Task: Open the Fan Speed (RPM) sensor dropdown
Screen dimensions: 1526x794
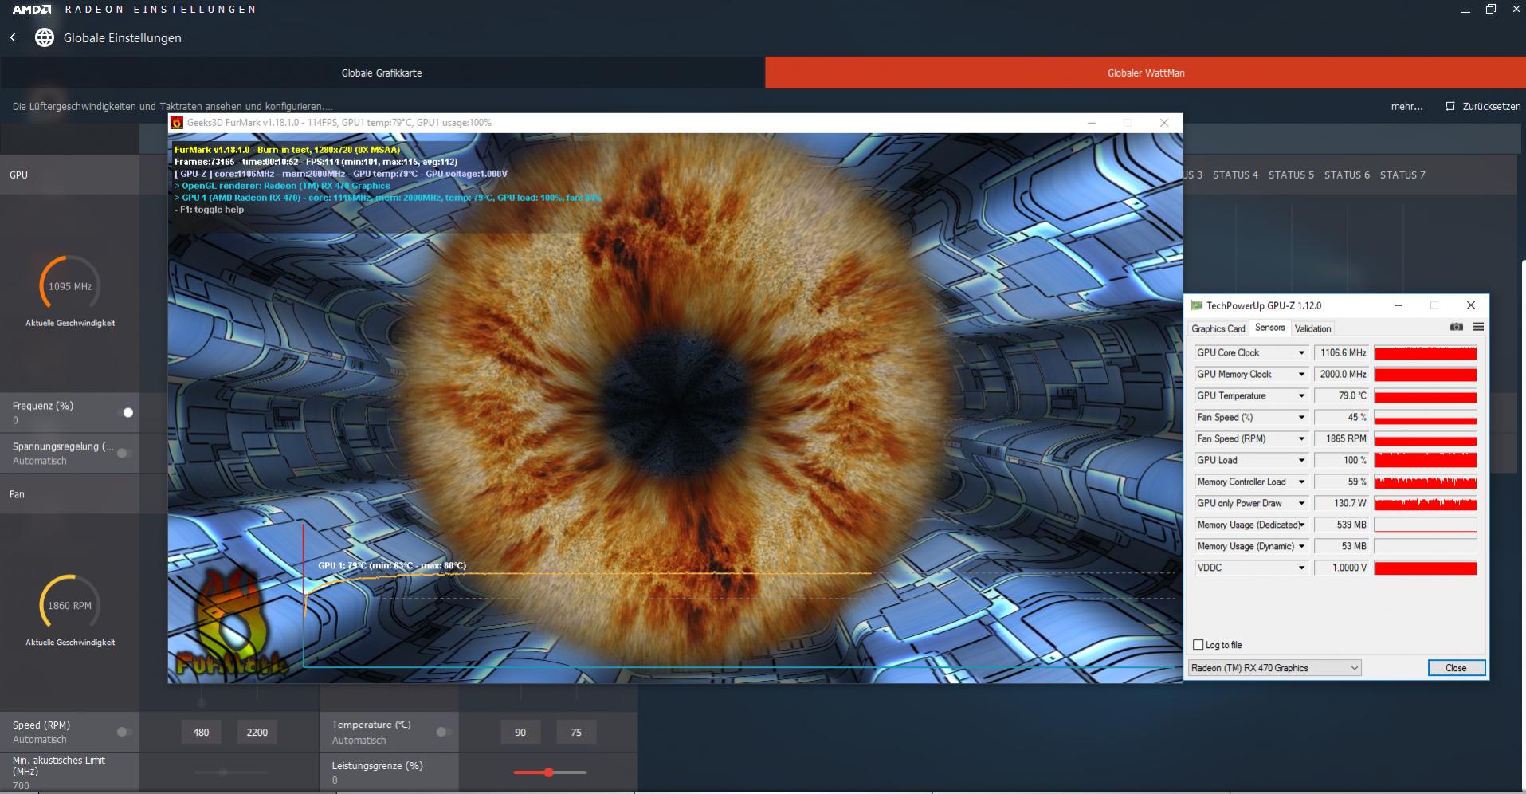Action: 1302,438
